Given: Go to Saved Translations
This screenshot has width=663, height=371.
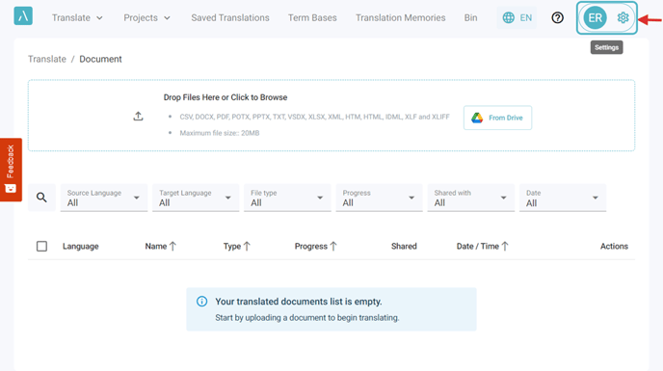Looking at the screenshot, I should tap(230, 17).
